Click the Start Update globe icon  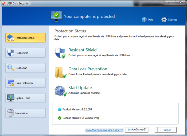[x=61, y=91]
